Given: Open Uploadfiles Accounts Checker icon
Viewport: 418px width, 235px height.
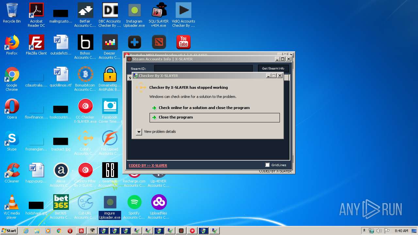Looking at the screenshot, I should coord(159,207).
